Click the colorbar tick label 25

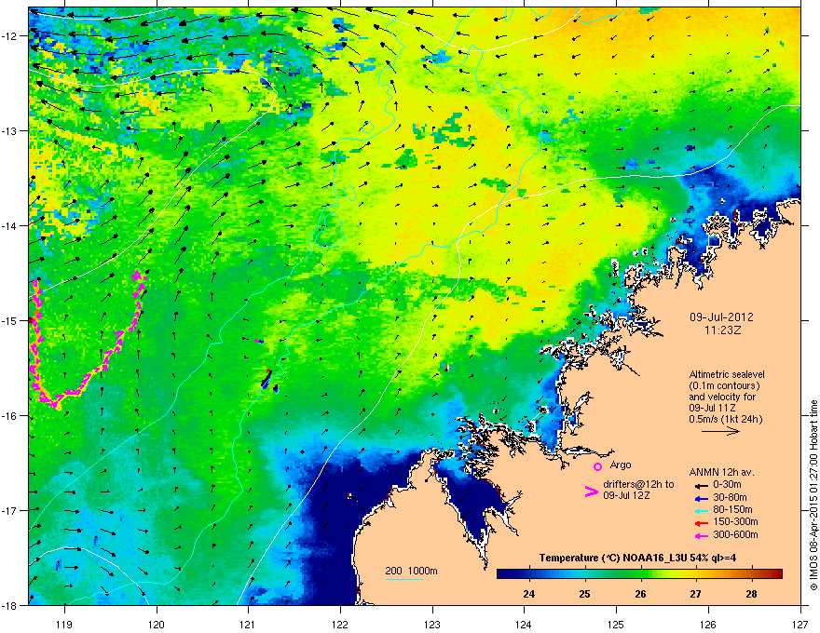pyautogui.click(x=584, y=594)
